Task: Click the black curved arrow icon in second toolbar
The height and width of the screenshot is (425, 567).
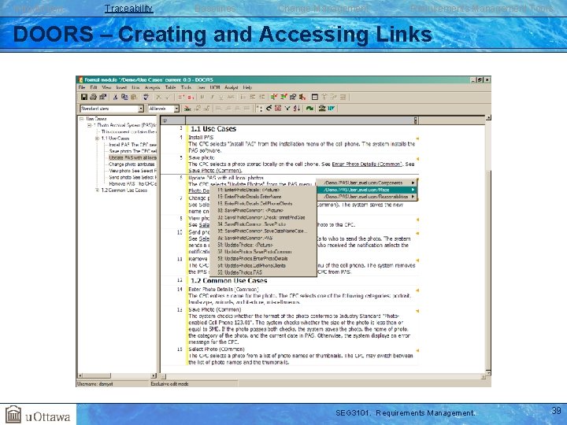Action: (x=269, y=108)
